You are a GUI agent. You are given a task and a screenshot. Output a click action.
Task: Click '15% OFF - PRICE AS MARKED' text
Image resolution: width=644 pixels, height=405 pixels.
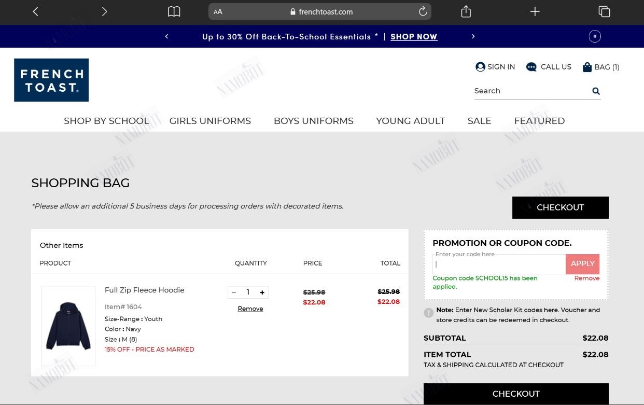[x=149, y=350]
